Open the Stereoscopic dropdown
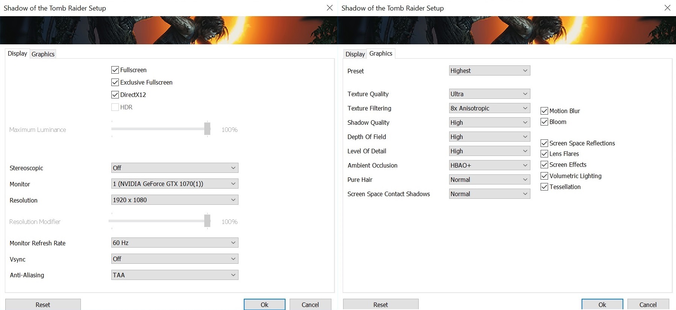Screen dimensions: 676x310 click(x=175, y=168)
